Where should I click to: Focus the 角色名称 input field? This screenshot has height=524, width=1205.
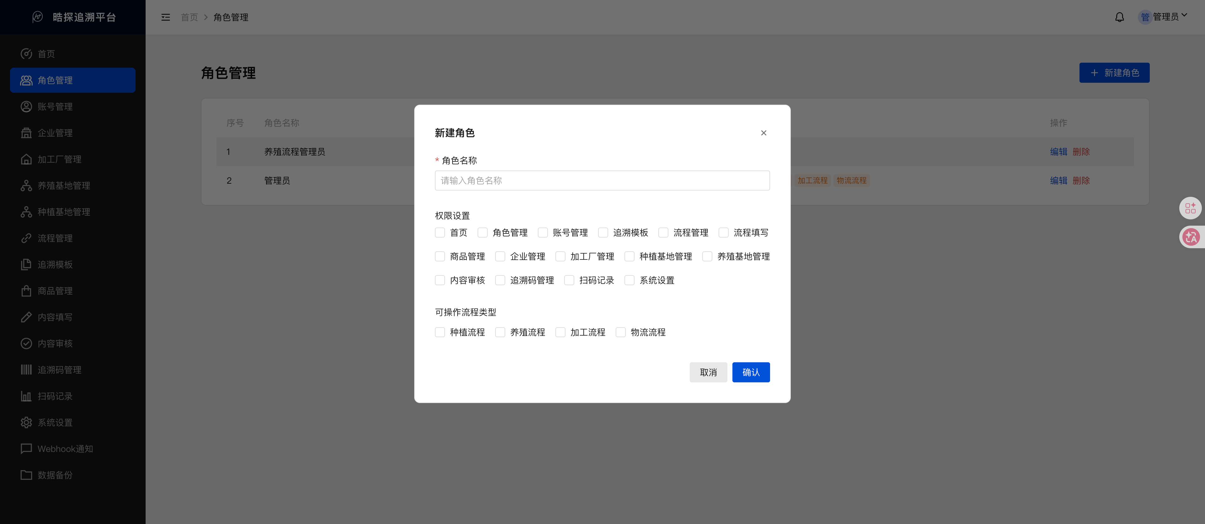click(x=602, y=181)
